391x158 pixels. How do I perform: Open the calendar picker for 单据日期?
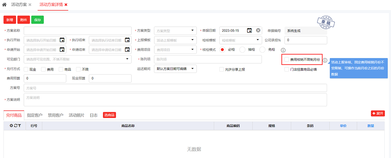pos(250,31)
